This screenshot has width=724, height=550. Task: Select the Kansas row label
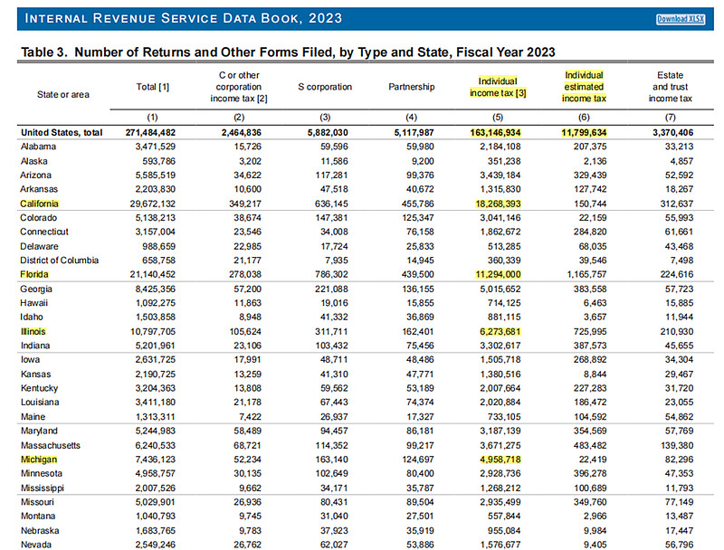[x=35, y=375]
